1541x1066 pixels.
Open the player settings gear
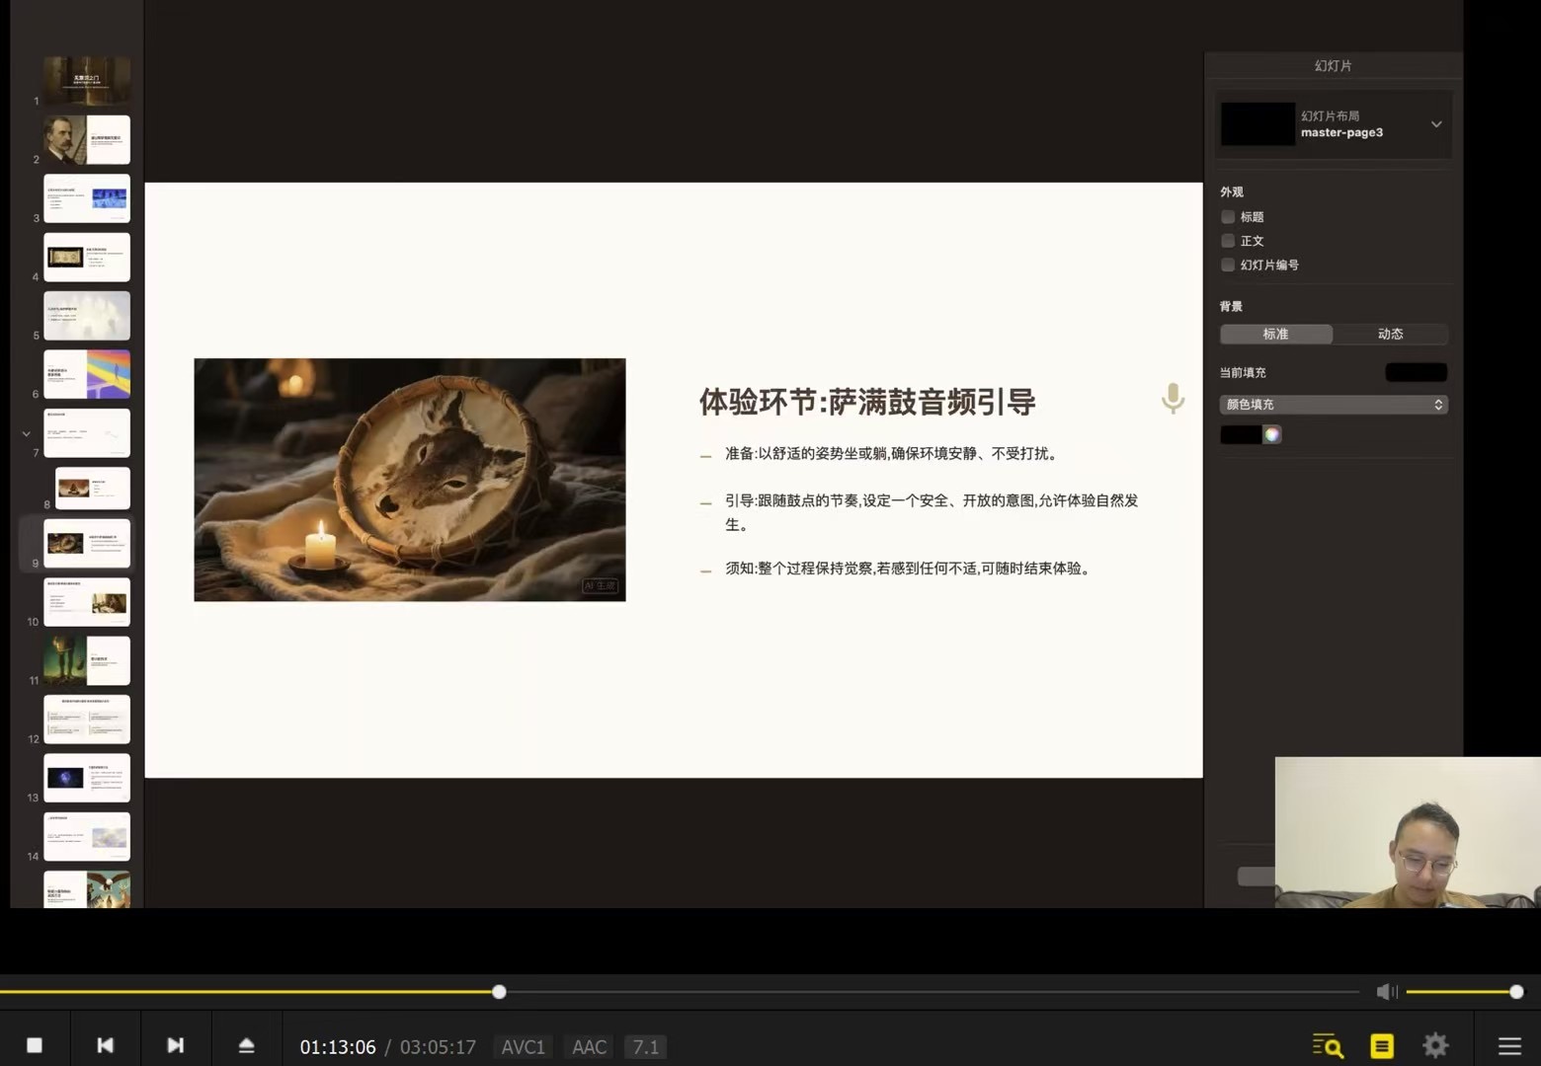coord(1434,1045)
